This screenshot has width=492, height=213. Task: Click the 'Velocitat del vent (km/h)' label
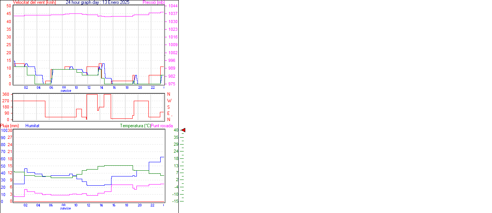(34, 2)
